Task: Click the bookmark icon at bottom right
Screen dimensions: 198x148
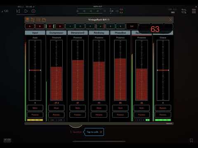Action: (191, 140)
